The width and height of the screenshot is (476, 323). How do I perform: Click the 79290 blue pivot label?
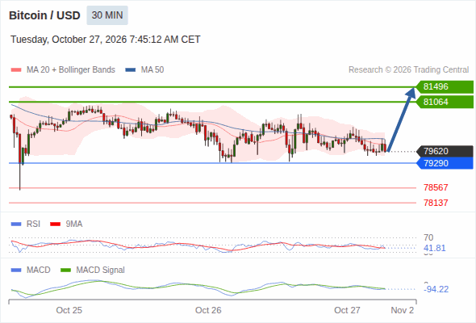point(445,163)
